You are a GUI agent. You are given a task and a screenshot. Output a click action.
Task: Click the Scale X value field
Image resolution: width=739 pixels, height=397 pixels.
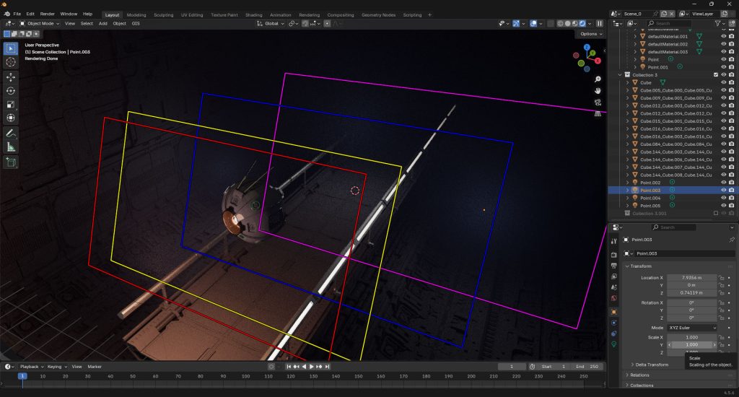[x=691, y=337]
